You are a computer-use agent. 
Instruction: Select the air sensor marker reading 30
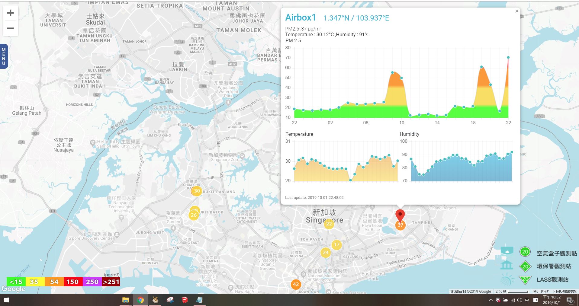click(x=197, y=191)
